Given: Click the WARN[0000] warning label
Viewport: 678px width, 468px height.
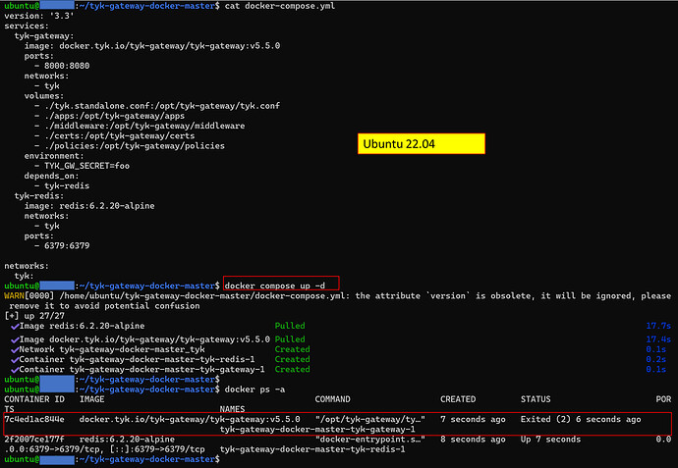Looking at the screenshot, I should pos(28,295).
